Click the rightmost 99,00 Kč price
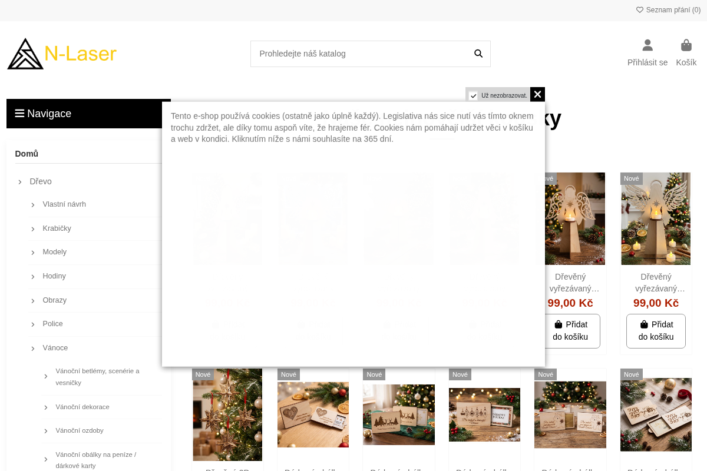Viewport: 707px width, 471px height. pos(656,303)
